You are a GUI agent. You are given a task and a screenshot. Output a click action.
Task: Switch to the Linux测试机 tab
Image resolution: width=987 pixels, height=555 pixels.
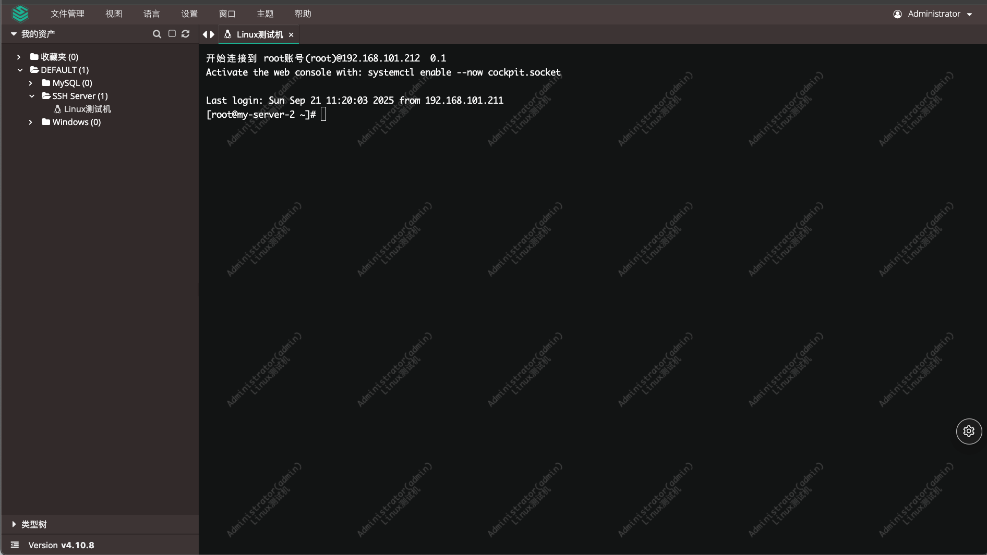coord(259,34)
